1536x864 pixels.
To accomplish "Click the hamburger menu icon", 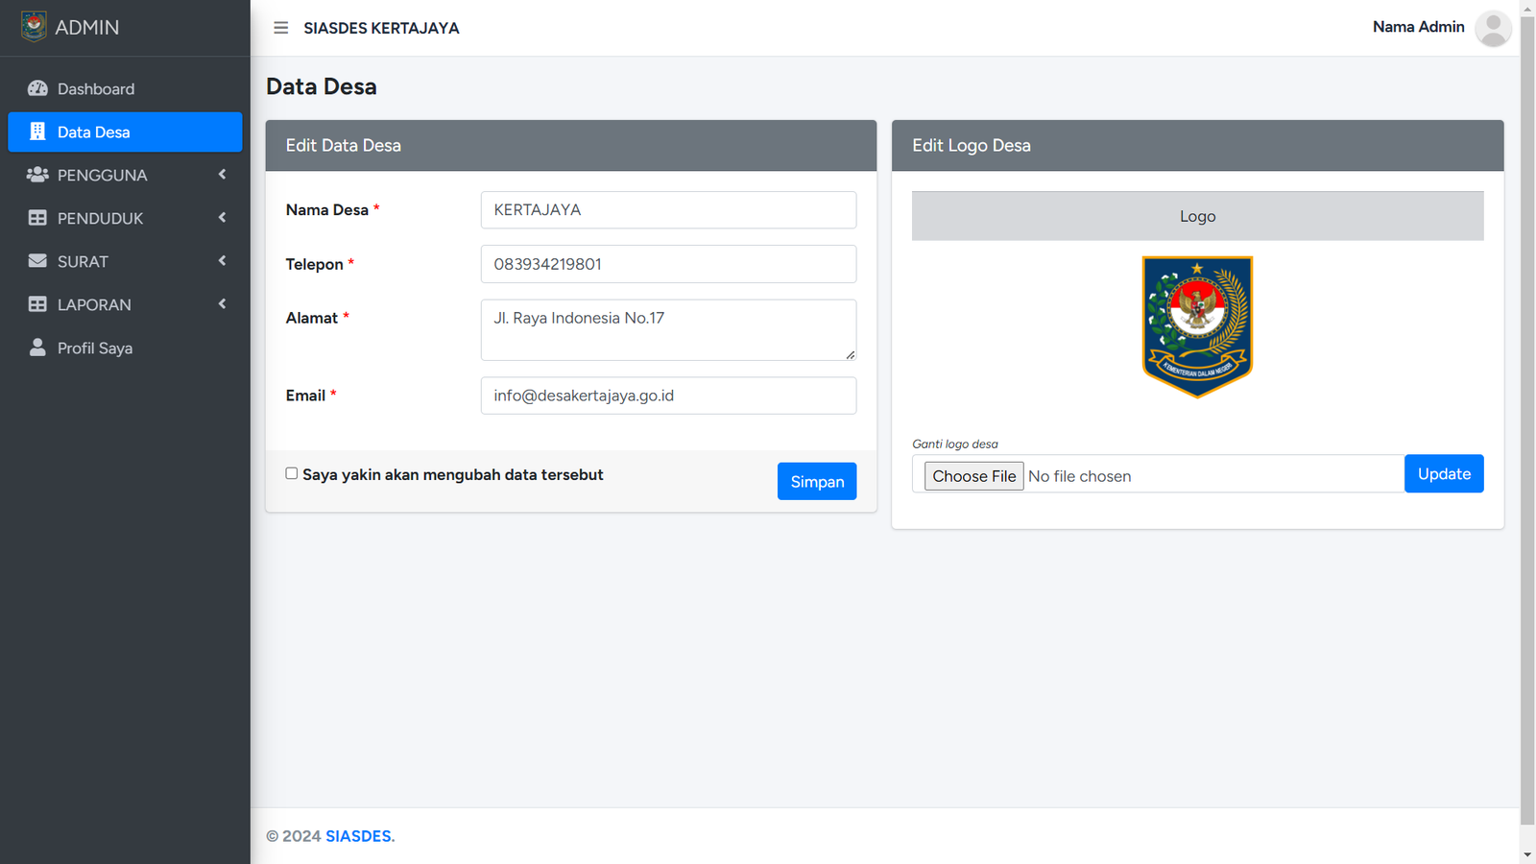I will 280,28.
